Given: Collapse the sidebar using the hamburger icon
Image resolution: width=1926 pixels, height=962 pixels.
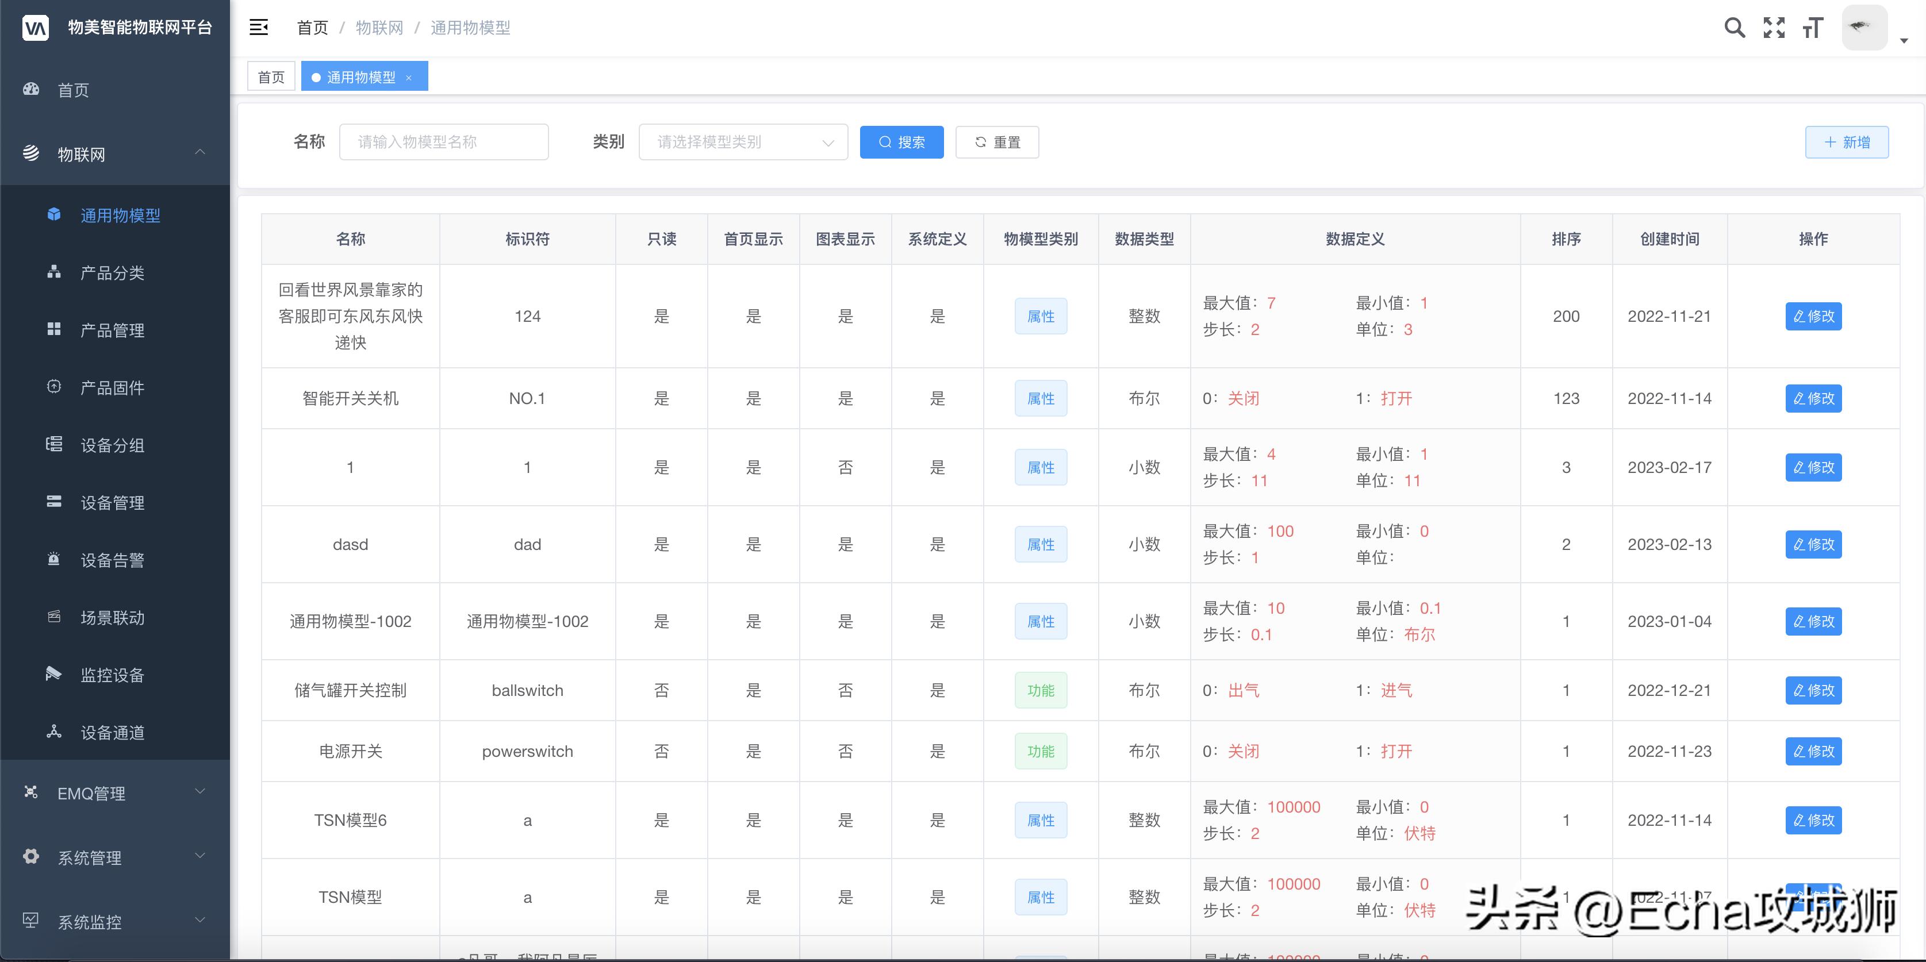Looking at the screenshot, I should coord(259,27).
